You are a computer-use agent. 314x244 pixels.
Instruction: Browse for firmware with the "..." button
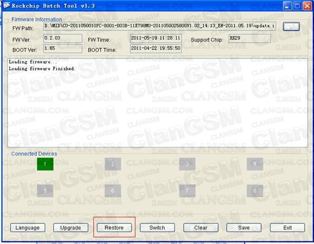tap(291, 27)
